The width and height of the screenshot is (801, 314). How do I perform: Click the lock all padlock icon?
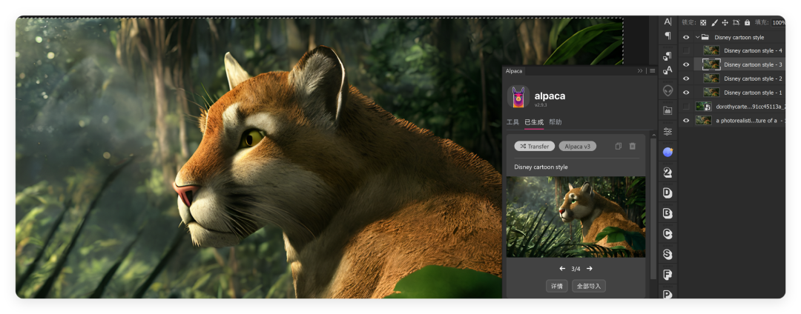748,22
